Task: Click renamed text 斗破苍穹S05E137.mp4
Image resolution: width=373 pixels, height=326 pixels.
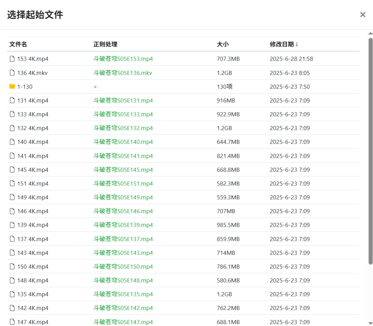Action: 123,239
